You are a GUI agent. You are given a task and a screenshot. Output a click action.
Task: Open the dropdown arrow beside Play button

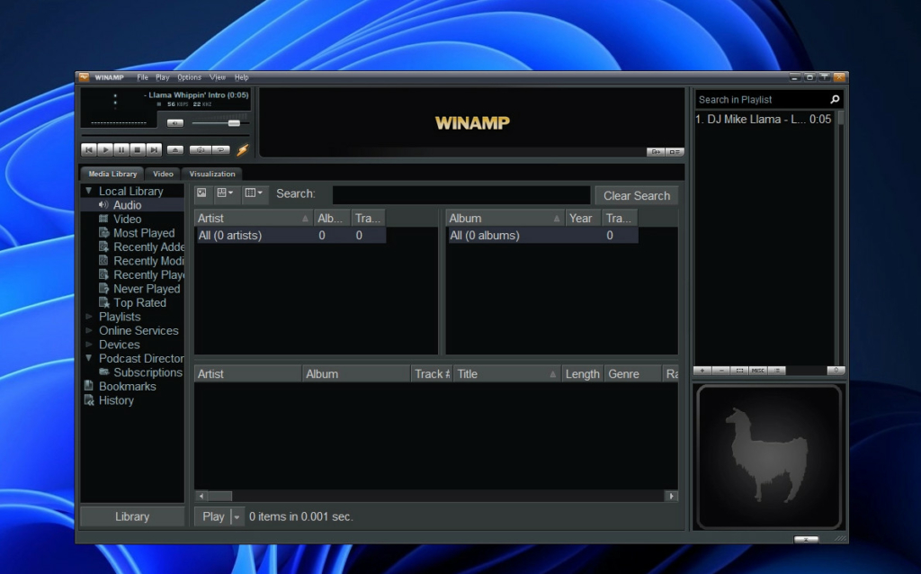point(237,516)
